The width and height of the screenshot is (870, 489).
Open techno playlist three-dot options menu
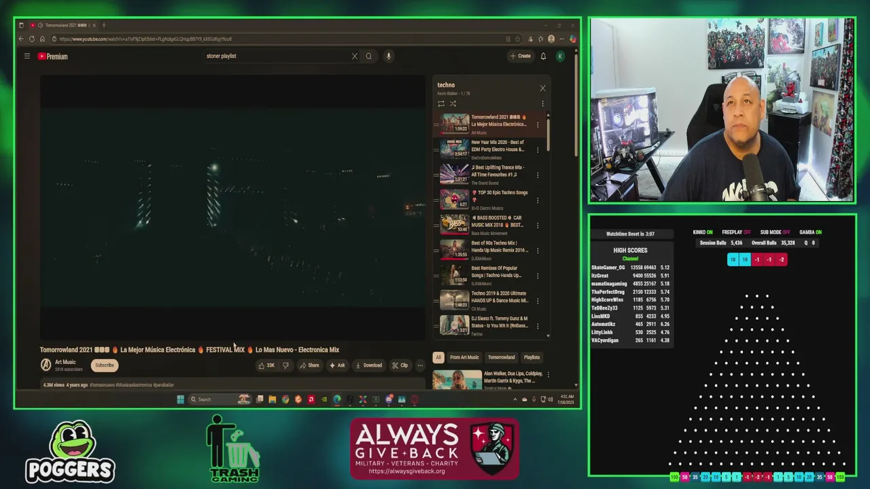click(x=542, y=104)
